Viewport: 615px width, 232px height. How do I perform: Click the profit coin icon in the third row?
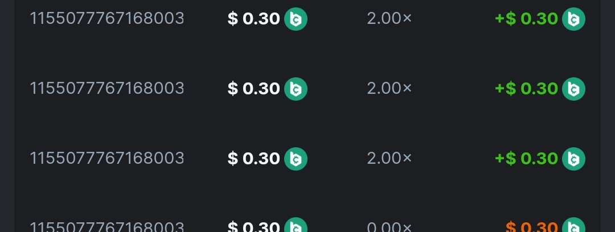pos(573,158)
